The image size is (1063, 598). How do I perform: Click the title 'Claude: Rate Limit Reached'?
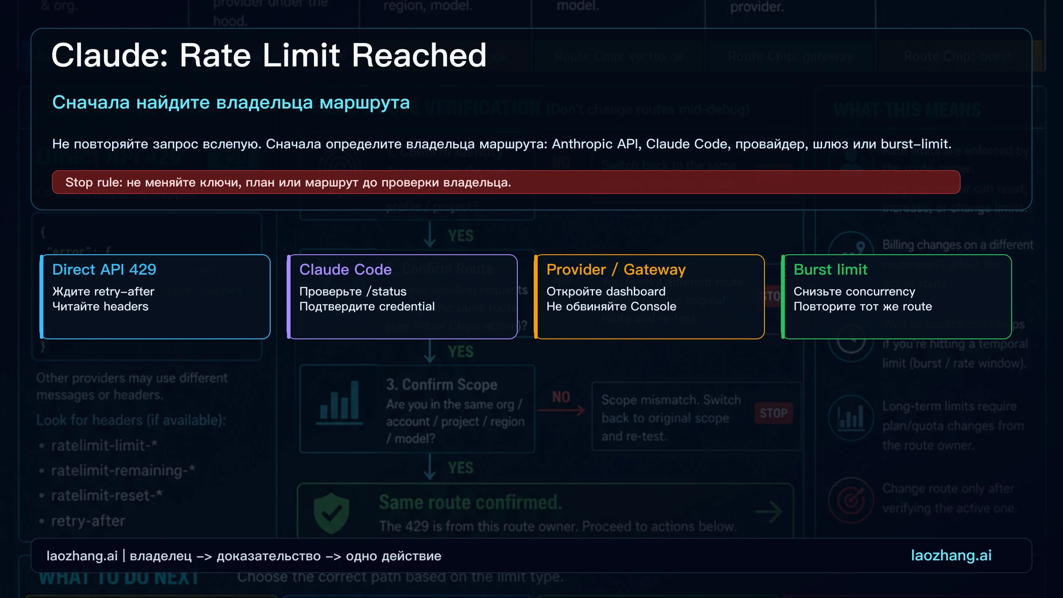point(269,55)
